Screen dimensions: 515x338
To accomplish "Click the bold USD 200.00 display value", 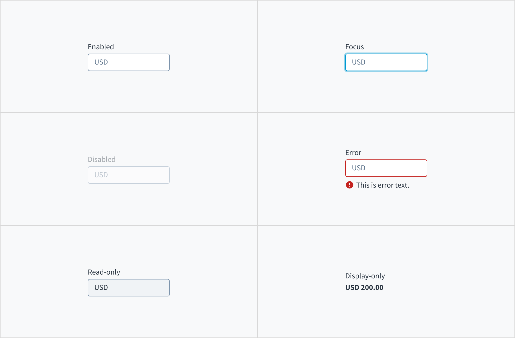I will coord(364,287).
